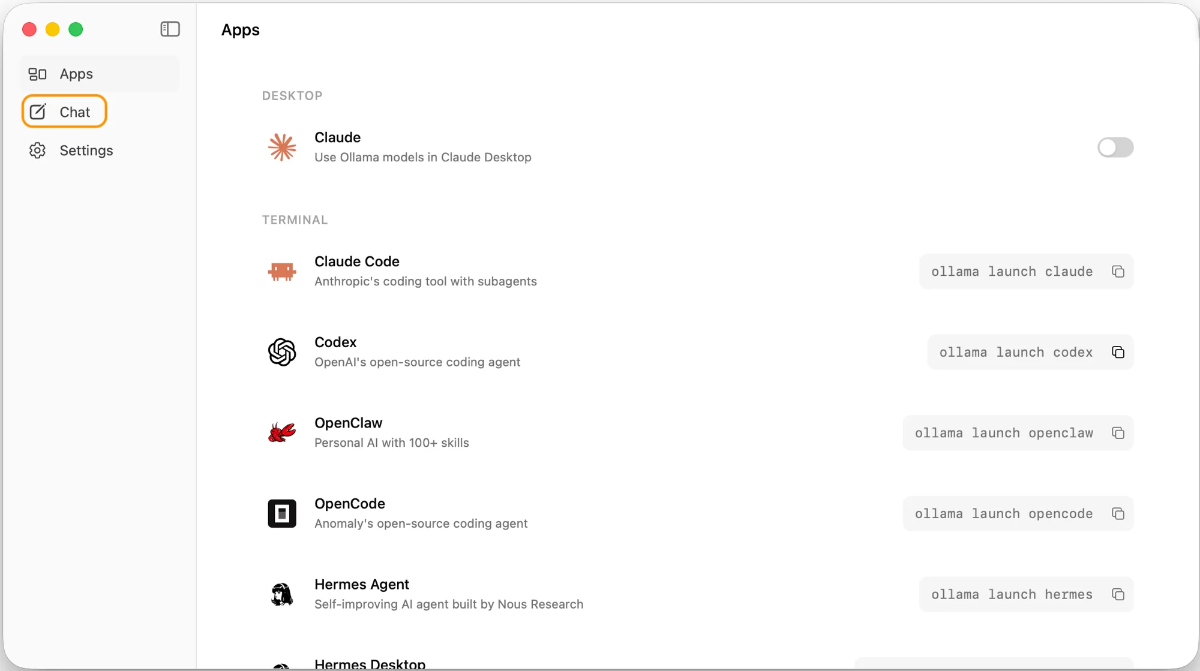
Task: Copy the ollama launch codex command
Action: pos(1118,352)
